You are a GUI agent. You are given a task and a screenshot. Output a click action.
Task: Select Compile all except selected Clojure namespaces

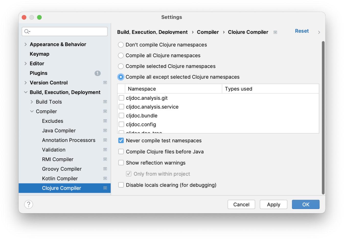point(121,77)
